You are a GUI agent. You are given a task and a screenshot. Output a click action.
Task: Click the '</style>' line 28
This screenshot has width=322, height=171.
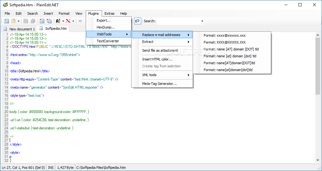tap(16, 144)
